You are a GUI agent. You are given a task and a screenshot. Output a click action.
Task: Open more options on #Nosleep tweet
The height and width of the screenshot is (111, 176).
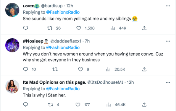[168, 41]
